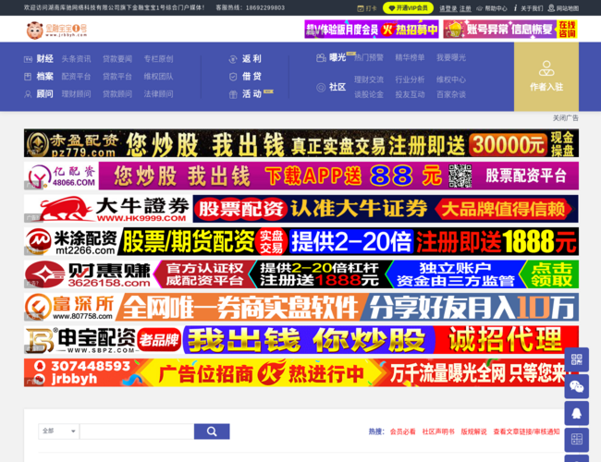The height and width of the screenshot is (462, 601).
Task: Open 精华榜单 menu item
Action: 411,58
